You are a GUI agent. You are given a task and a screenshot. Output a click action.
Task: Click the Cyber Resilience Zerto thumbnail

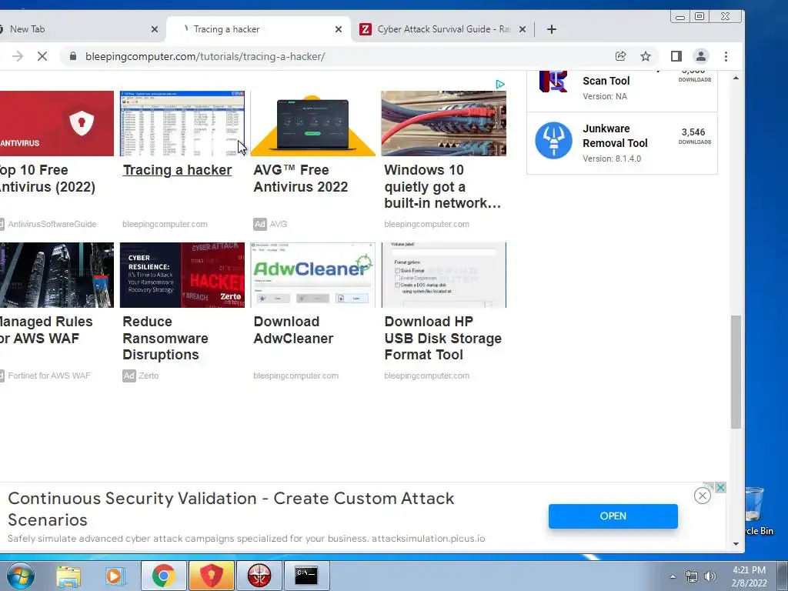coord(182,275)
